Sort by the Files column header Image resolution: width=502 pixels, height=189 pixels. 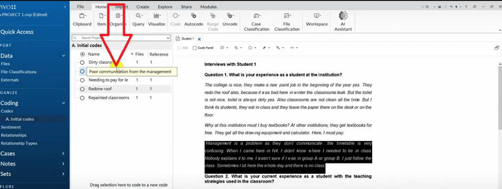click(139, 54)
